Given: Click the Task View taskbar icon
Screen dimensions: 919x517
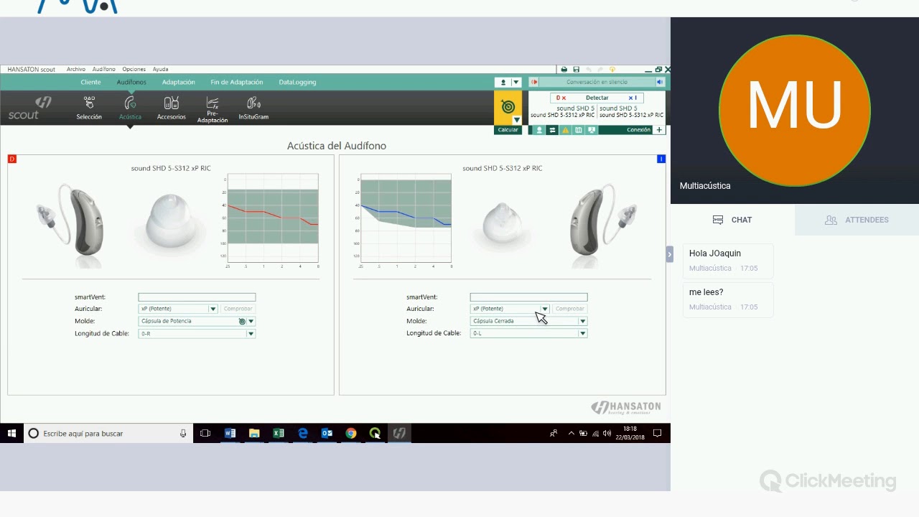Looking at the screenshot, I should coord(205,433).
